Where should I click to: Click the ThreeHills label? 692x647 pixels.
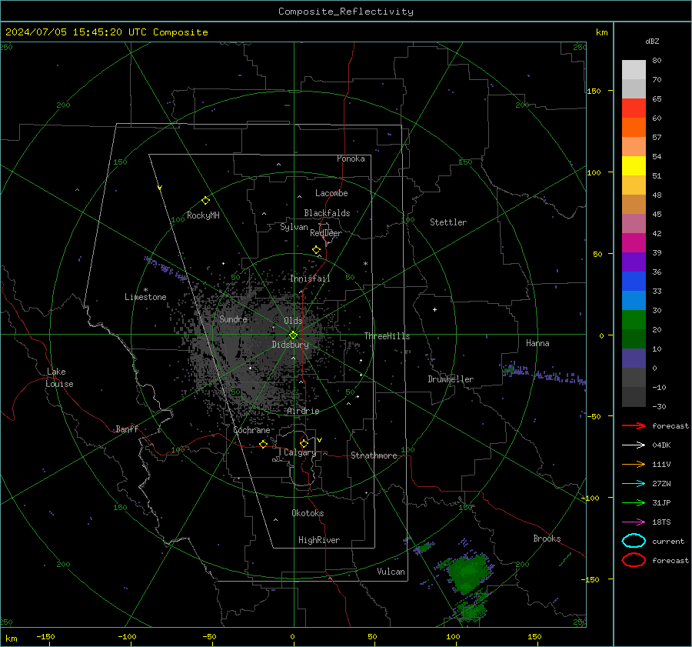tap(387, 336)
